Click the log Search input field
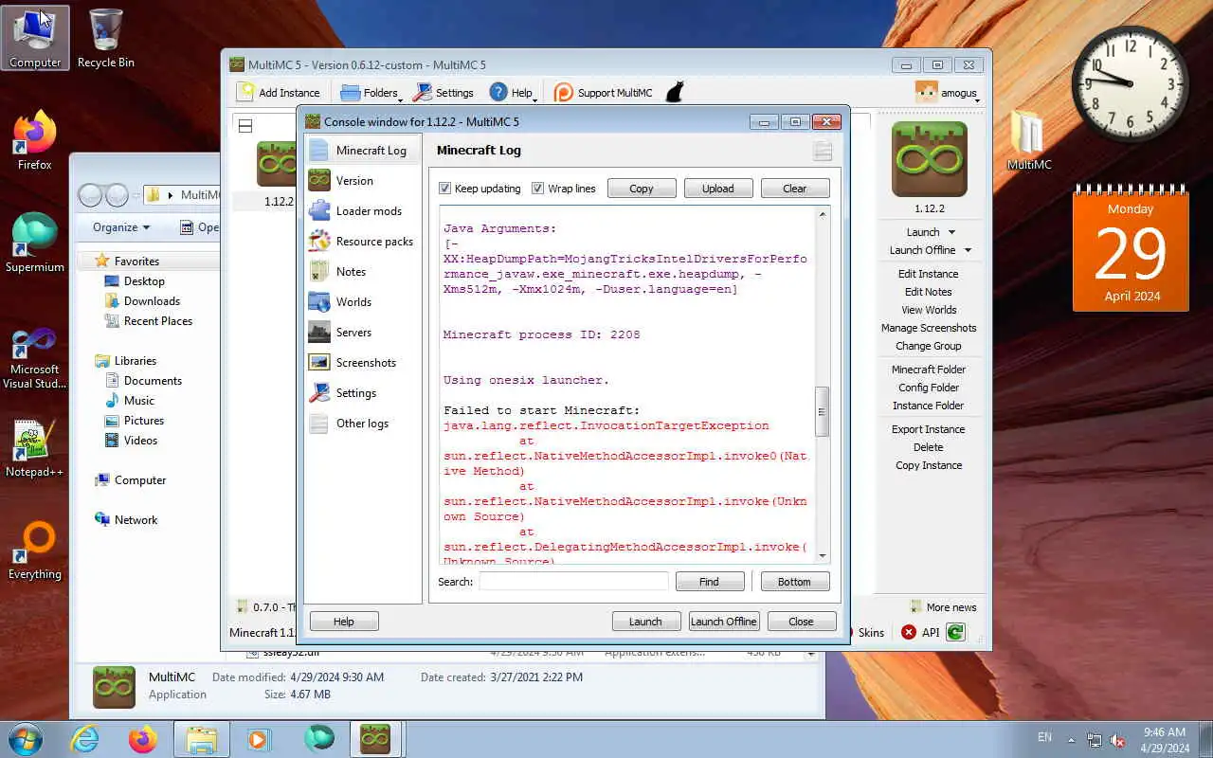Image resolution: width=1213 pixels, height=758 pixels. coord(573,582)
